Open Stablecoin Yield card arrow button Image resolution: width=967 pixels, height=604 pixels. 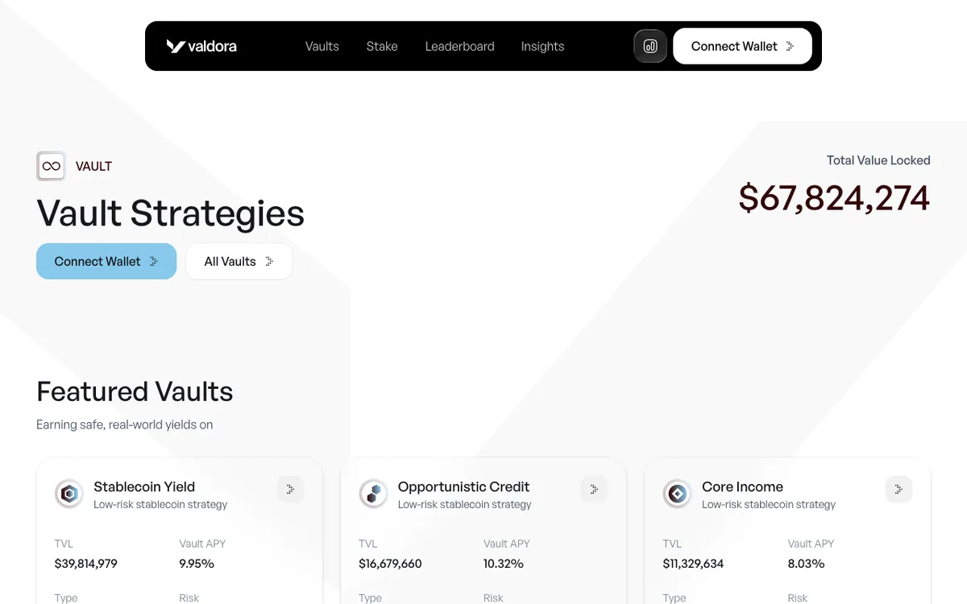(291, 489)
